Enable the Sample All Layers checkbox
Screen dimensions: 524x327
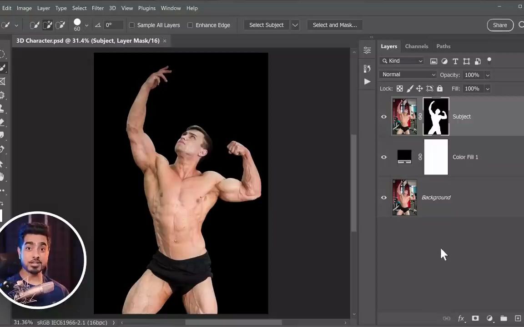(x=132, y=25)
